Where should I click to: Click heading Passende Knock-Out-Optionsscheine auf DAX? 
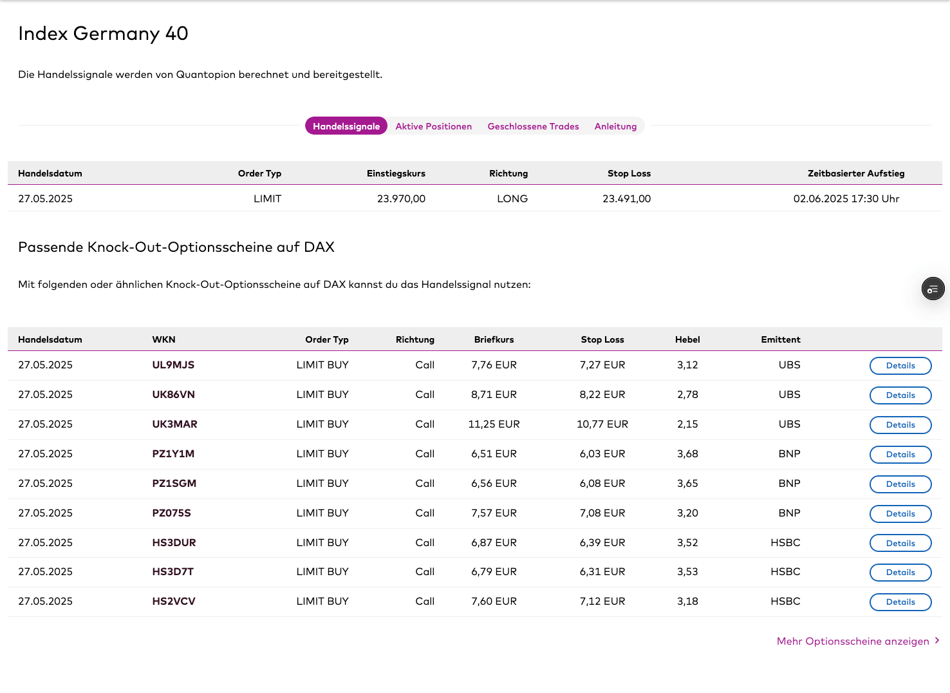click(176, 247)
